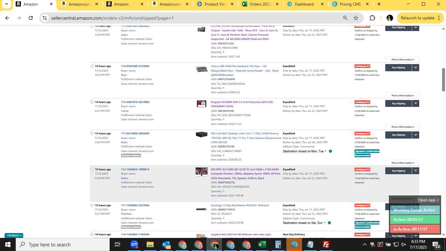The width and height of the screenshot is (446, 251).
Task: Select checkbox for order 111-8619498-2894630
Action: 92,133
